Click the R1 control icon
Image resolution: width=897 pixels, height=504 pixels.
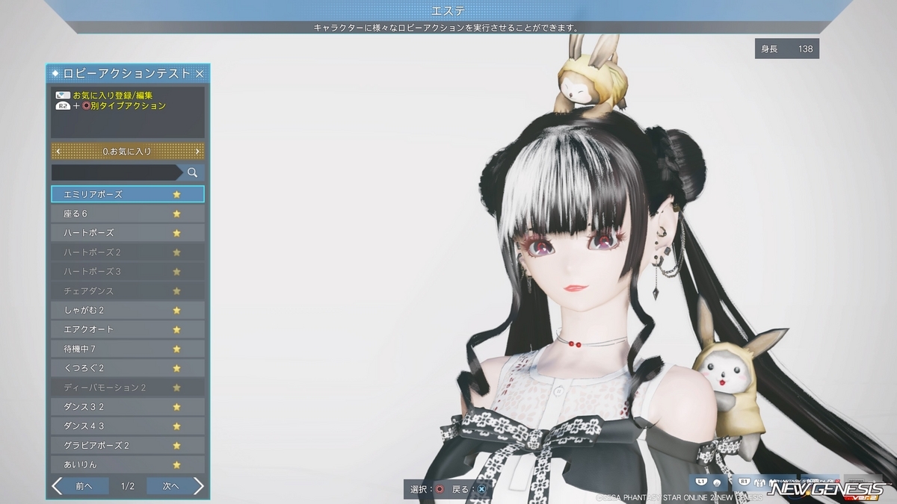(745, 482)
